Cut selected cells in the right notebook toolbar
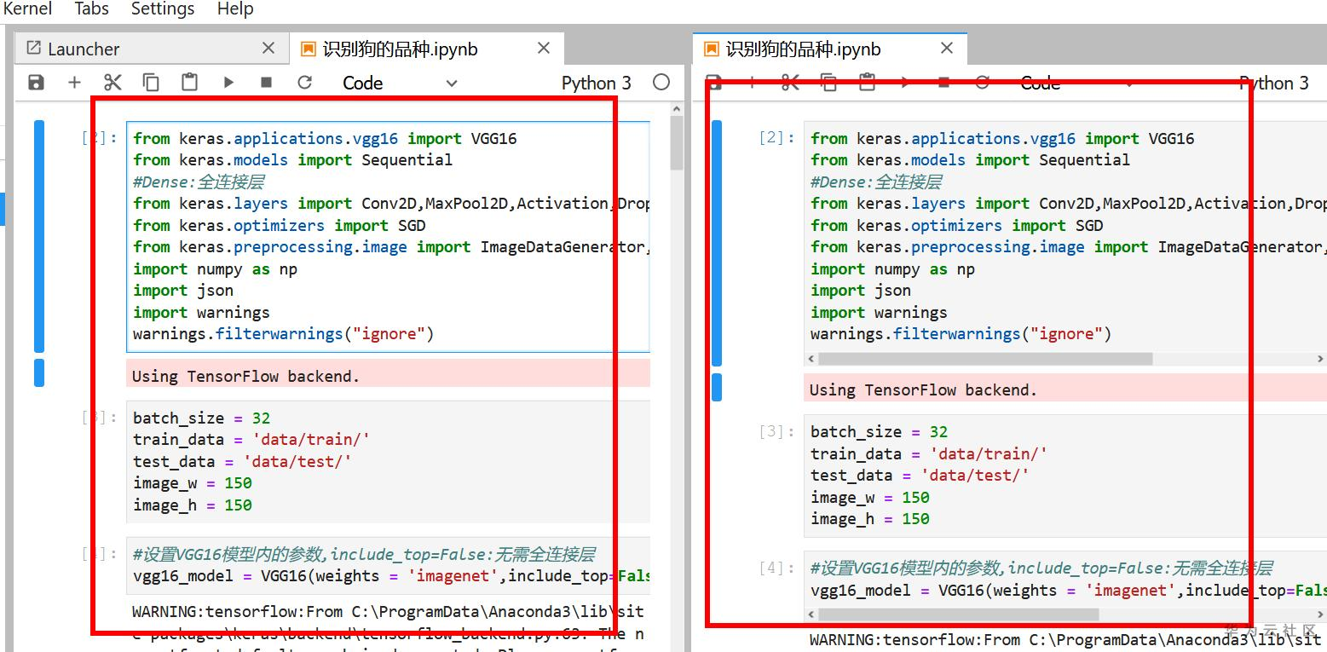The image size is (1327, 652). [790, 83]
